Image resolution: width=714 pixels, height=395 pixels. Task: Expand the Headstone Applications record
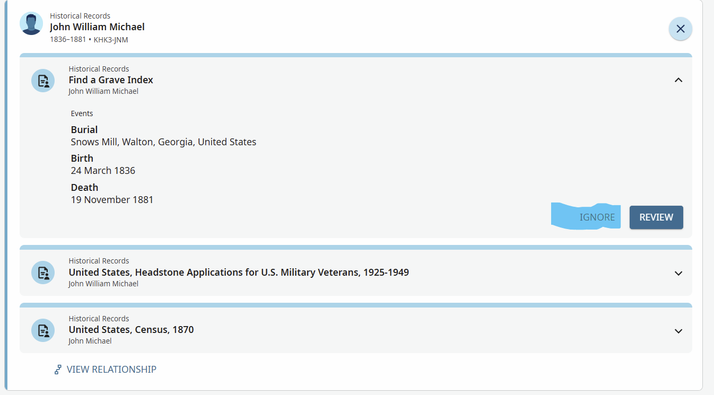click(x=678, y=273)
